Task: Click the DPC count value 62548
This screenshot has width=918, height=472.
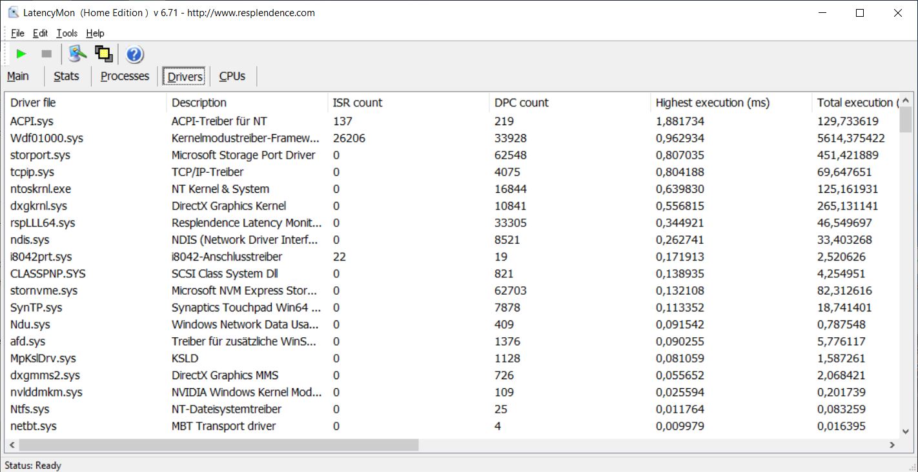Action: (x=511, y=155)
